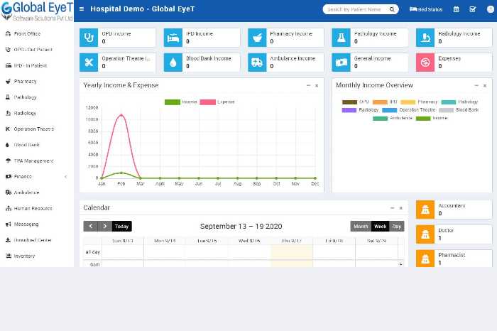Toggle Income series in yearly chart legend

click(x=181, y=102)
